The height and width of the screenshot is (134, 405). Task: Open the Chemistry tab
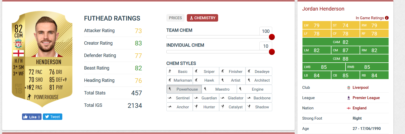202,18
